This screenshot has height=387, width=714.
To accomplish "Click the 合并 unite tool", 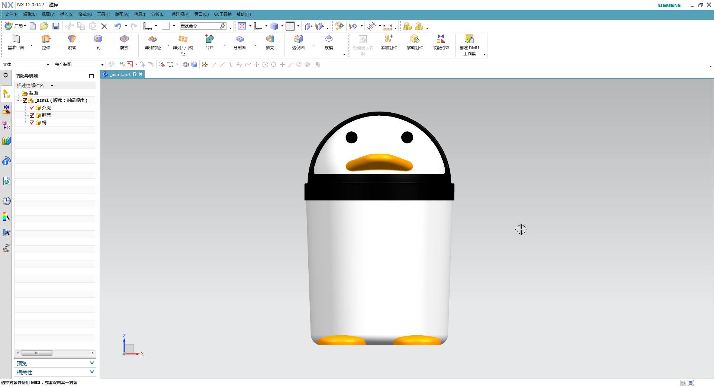I will 209,42.
